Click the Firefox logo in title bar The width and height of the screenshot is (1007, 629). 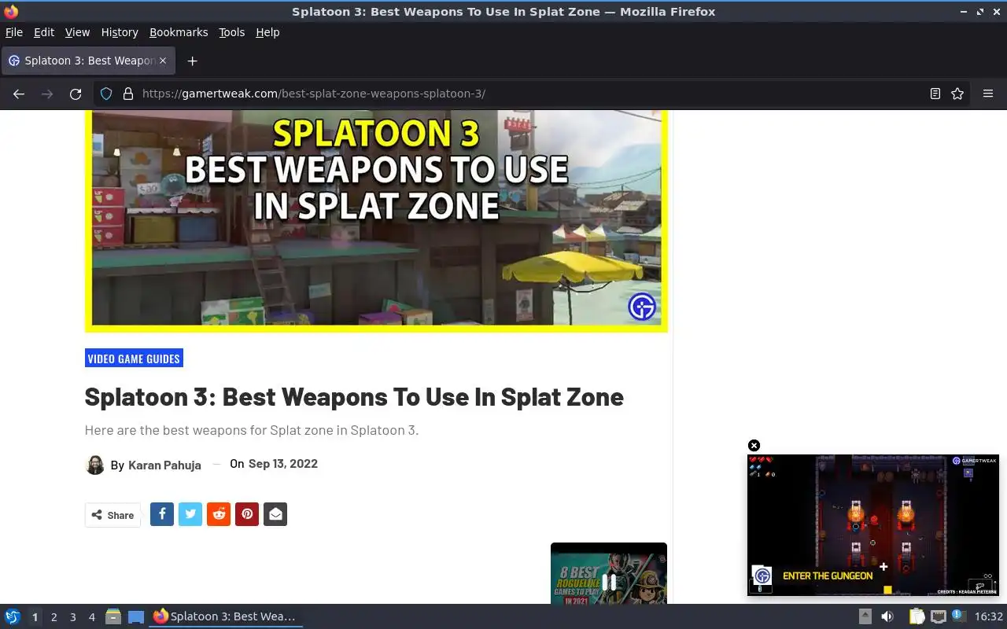(x=11, y=12)
